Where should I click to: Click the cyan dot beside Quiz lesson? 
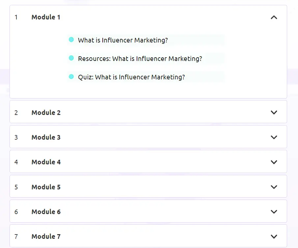coord(71,77)
